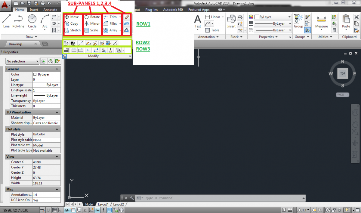Click the Offset icon in Modify panel
This screenshot has width=361, height=213.
click(x=127, y=30)
